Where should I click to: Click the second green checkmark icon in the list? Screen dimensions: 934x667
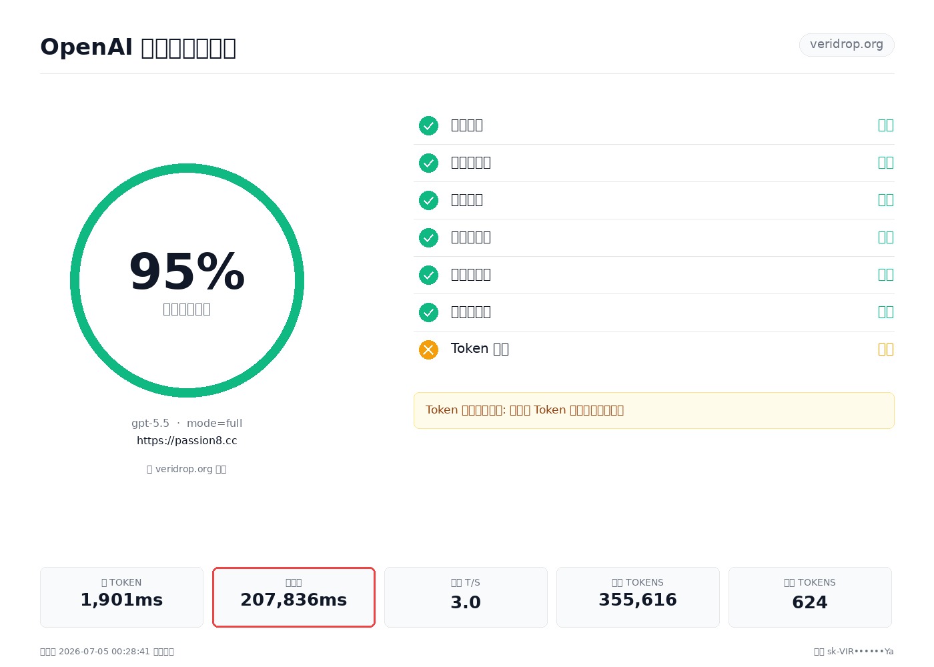coord(428,163)
